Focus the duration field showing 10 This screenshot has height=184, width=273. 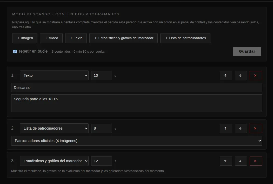[102, 75]
